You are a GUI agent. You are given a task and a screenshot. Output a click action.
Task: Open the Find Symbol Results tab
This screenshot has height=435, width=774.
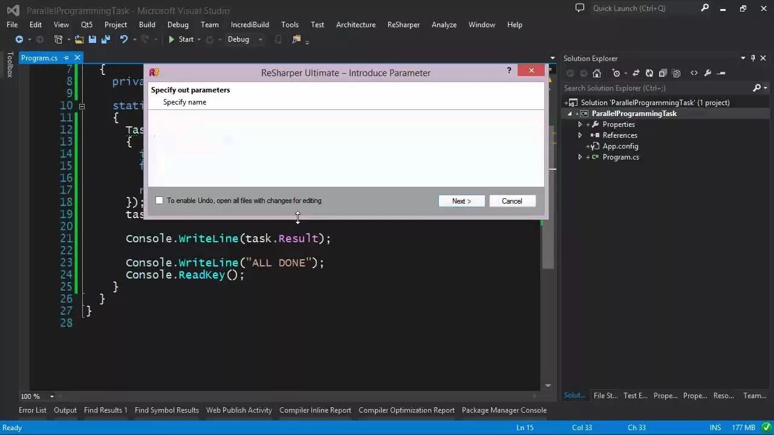coord(167,410)
